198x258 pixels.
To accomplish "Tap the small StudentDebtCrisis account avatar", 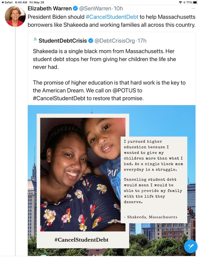I will point(35,40).
